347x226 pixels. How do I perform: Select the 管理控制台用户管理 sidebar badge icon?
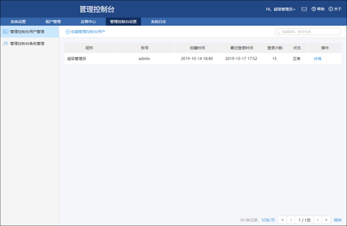[5, 31]
